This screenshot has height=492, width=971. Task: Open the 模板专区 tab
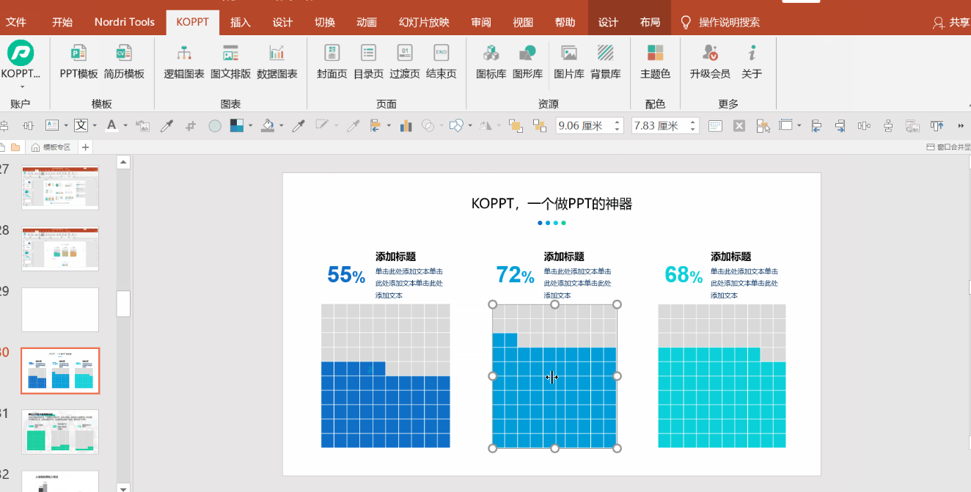pos(51,147)
